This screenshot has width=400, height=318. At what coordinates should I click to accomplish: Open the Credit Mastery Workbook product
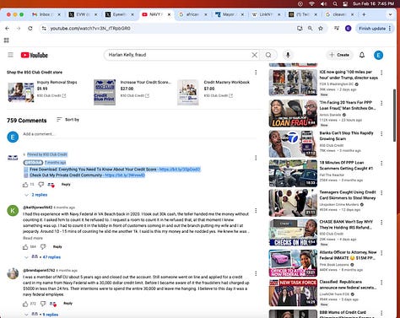click(214, 92)
